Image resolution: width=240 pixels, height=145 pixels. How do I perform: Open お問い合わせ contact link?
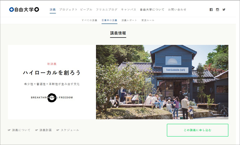click(x=177, y=10)
